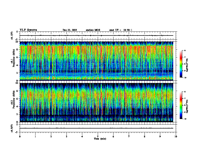Click the 'Time (min)' axis title

[x=100, y=139]
